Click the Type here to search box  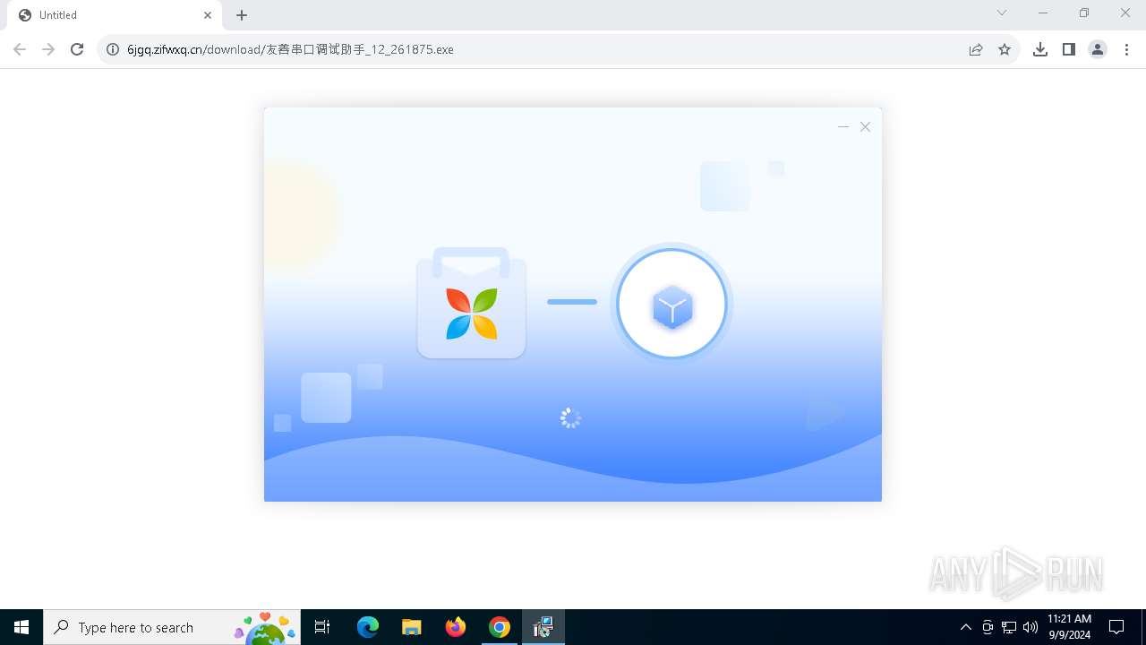point(171,627)
